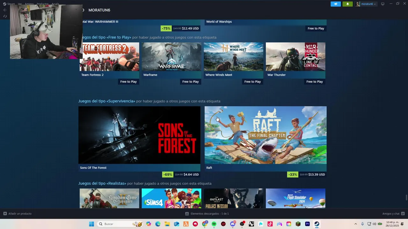This screenshot has width=408, height=229.
Task: Open The Outlast Trials thumbnail
Action: [234, 198]
